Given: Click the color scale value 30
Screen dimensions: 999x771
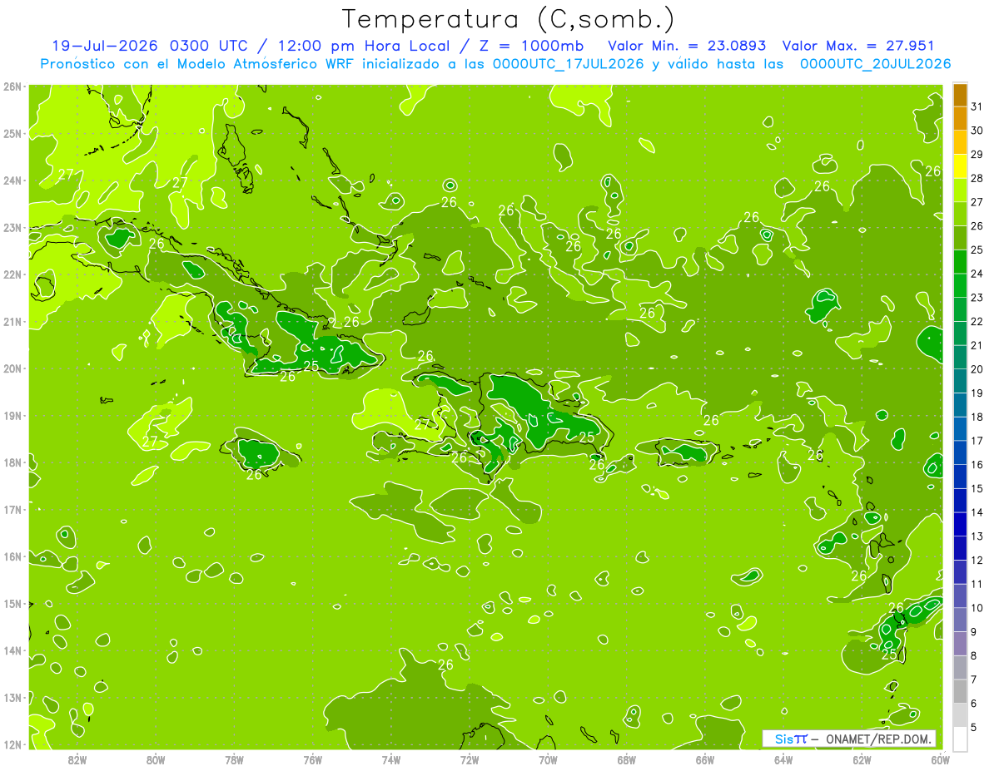Looking at the screenshot, I should tap(977, 131).
